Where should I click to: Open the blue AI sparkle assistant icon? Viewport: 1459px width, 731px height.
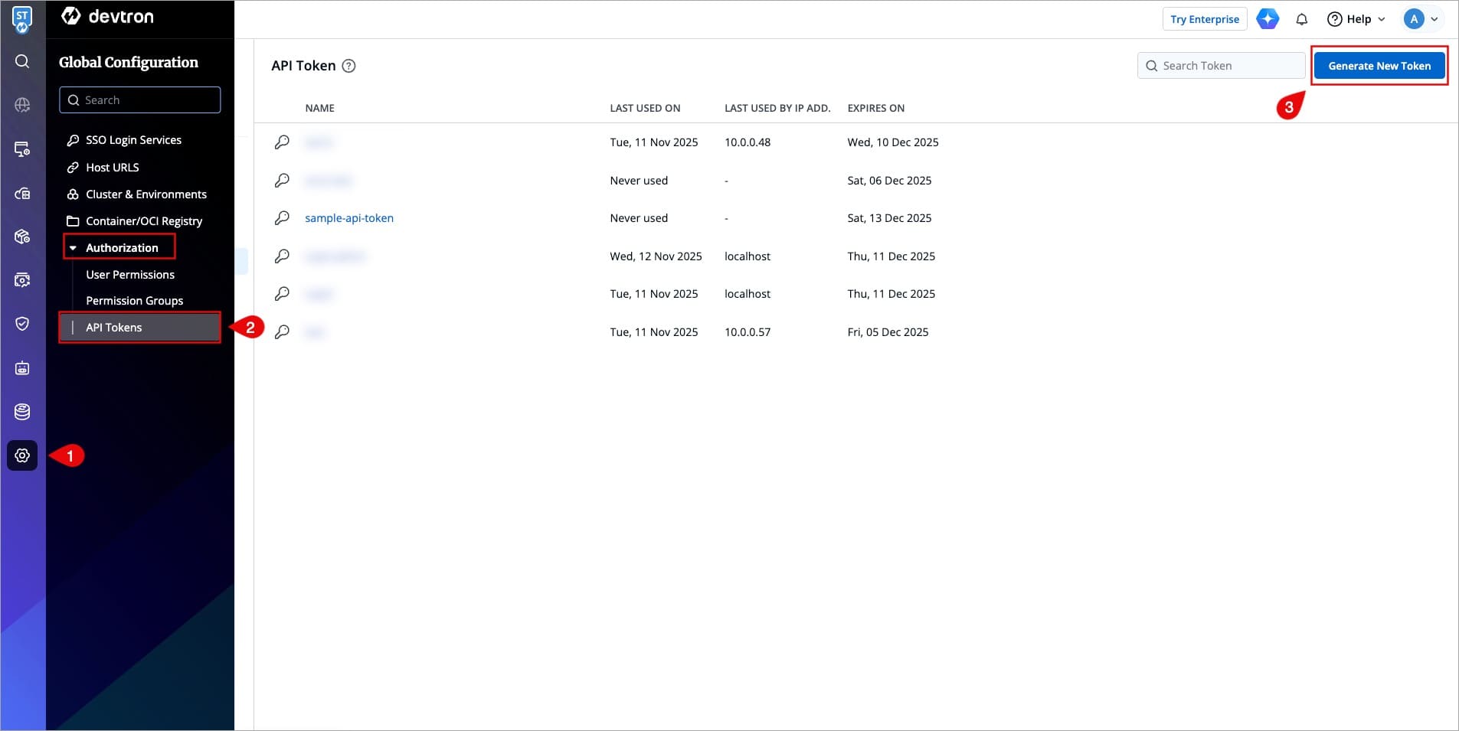pyautogui.click(x=1268, y=19)
